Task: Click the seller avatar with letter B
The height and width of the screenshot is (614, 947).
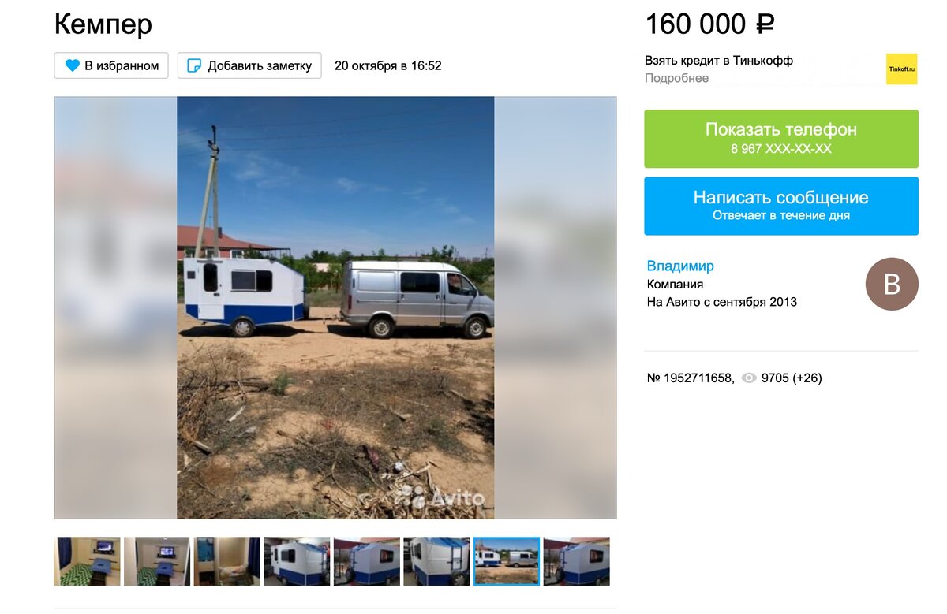Action: 892,284
